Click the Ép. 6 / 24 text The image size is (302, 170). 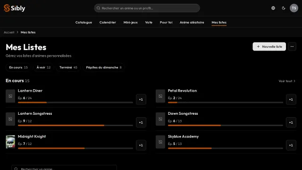(25, 98)
